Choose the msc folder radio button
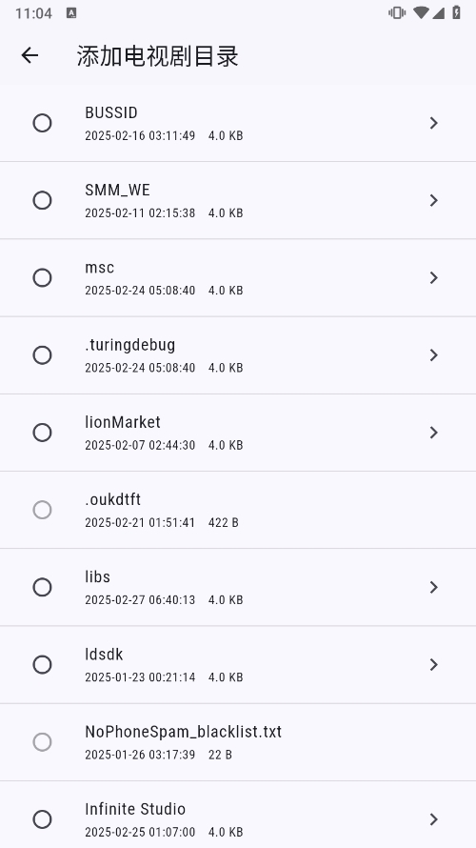Image resolution: width=476 pixels, height=848 pixels. coord(42,277)
